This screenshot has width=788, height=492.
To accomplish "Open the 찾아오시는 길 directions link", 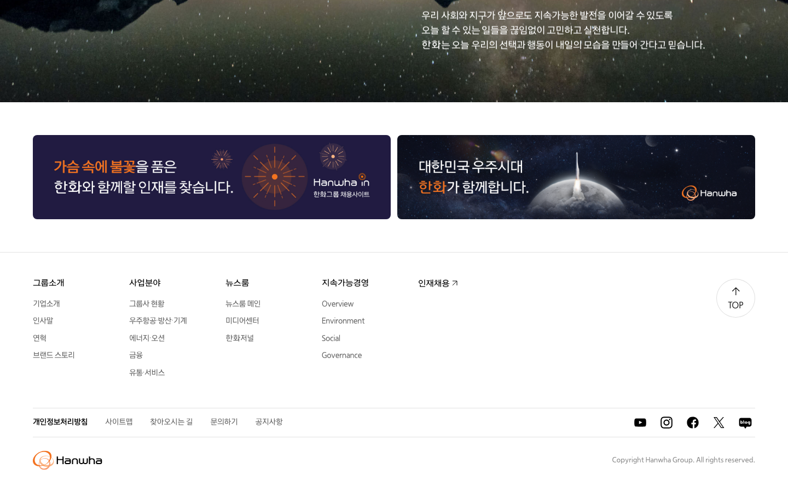I will click(x=171, y=421).
